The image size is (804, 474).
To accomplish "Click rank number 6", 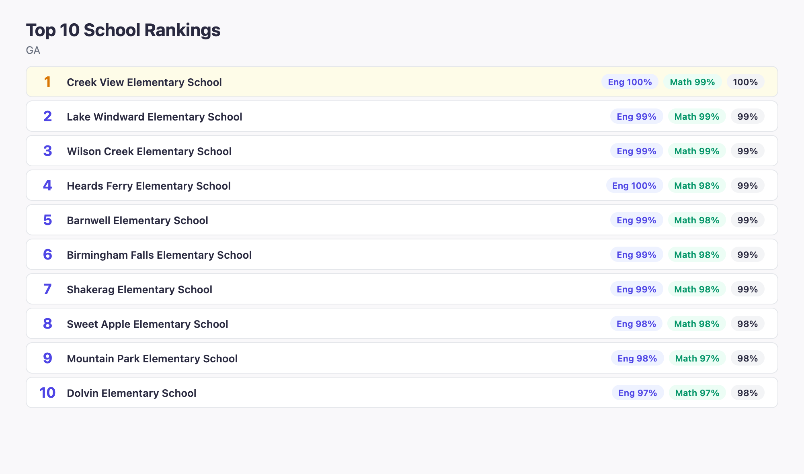I will (47, 255).
